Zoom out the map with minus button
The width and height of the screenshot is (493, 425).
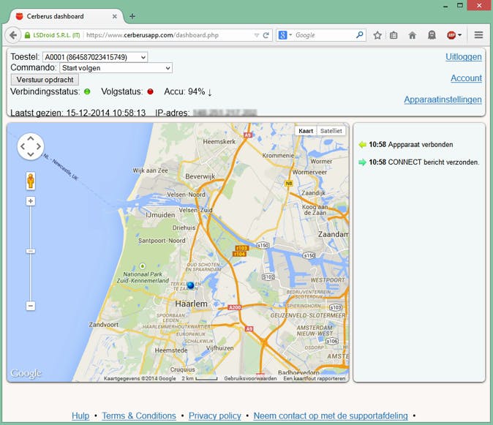click(31, 306)
